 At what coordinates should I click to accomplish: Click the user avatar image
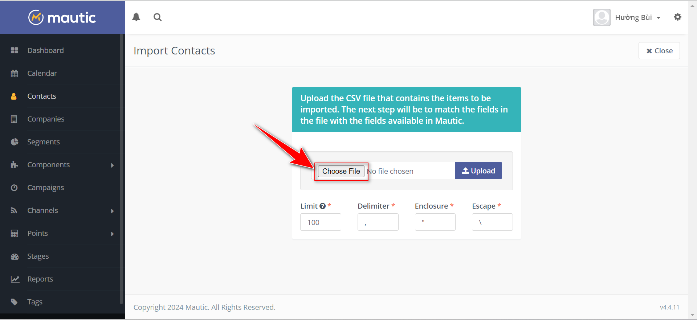pos(602,17)
